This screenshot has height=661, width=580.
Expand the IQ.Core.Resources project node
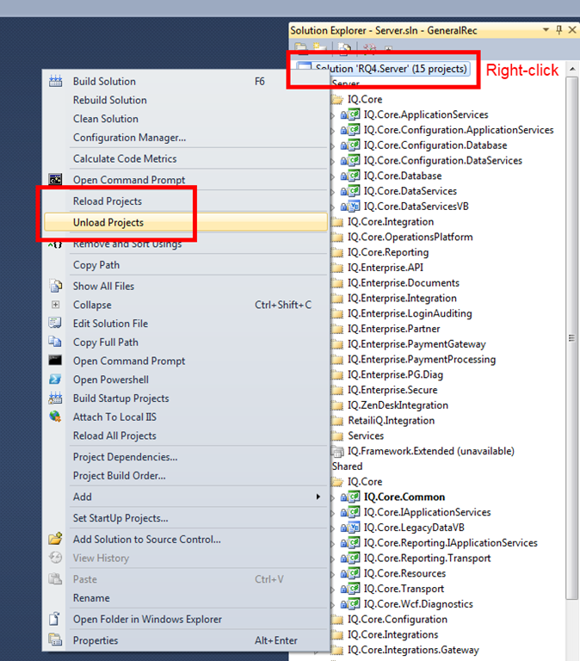click(332, 574)
